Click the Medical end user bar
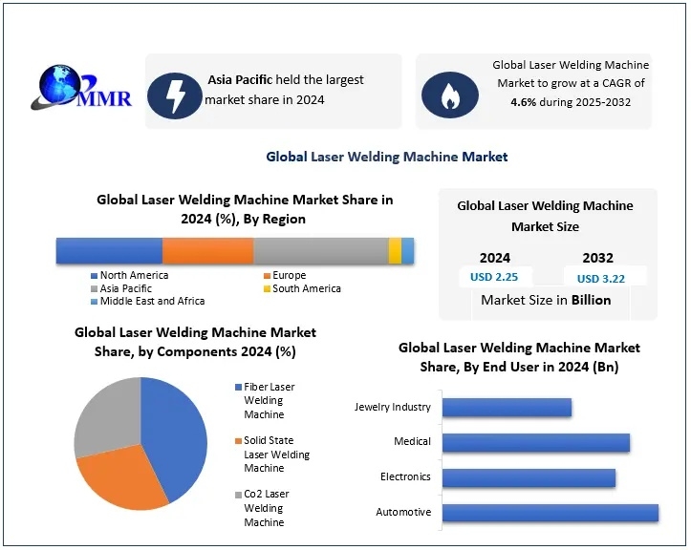This screenshot has height=550, width=691. (x=535, y=442)
